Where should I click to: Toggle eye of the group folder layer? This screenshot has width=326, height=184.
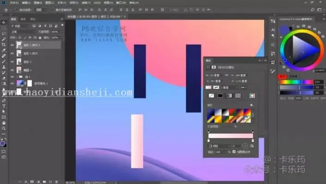click(12, 76)
